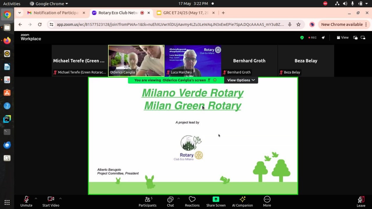
Task: Open the Chat panel
Action: (170, 201)
